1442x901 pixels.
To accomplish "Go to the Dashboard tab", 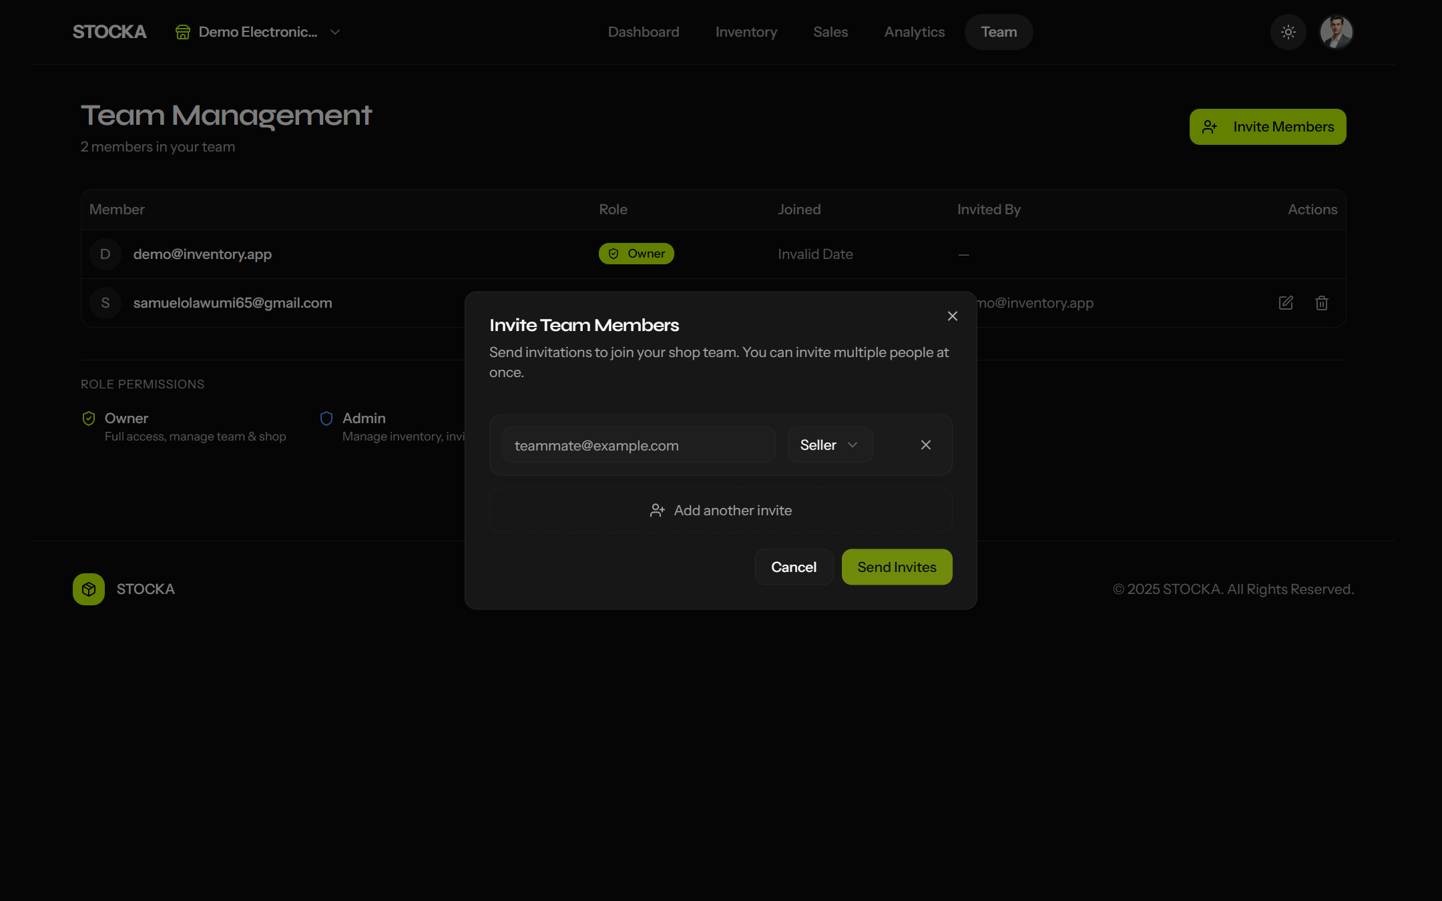I will tap(643, 32).
